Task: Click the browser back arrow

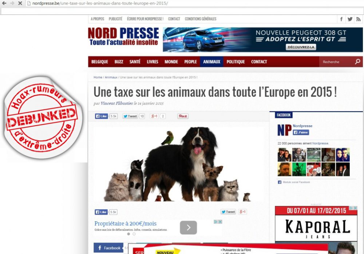Action: coord(4,3)
